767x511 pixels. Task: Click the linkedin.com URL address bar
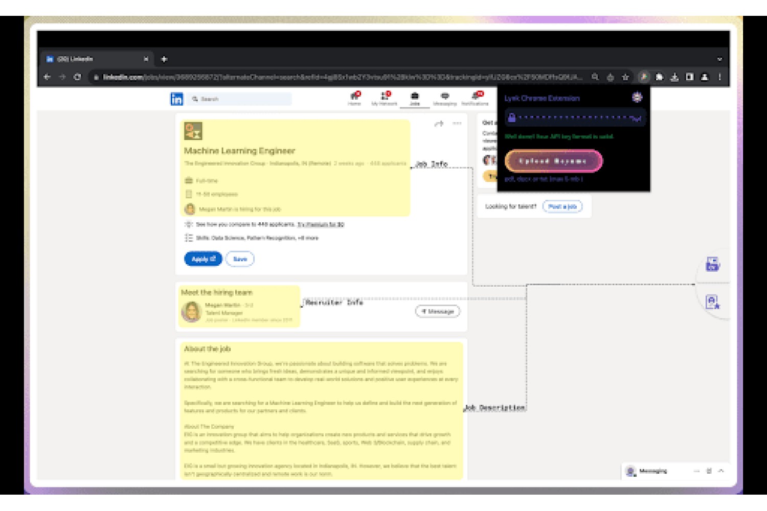pos(337,77)
